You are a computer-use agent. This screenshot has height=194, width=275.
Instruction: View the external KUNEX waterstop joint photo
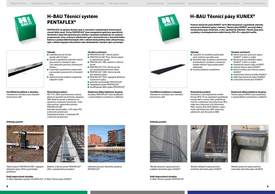(168, 144)
